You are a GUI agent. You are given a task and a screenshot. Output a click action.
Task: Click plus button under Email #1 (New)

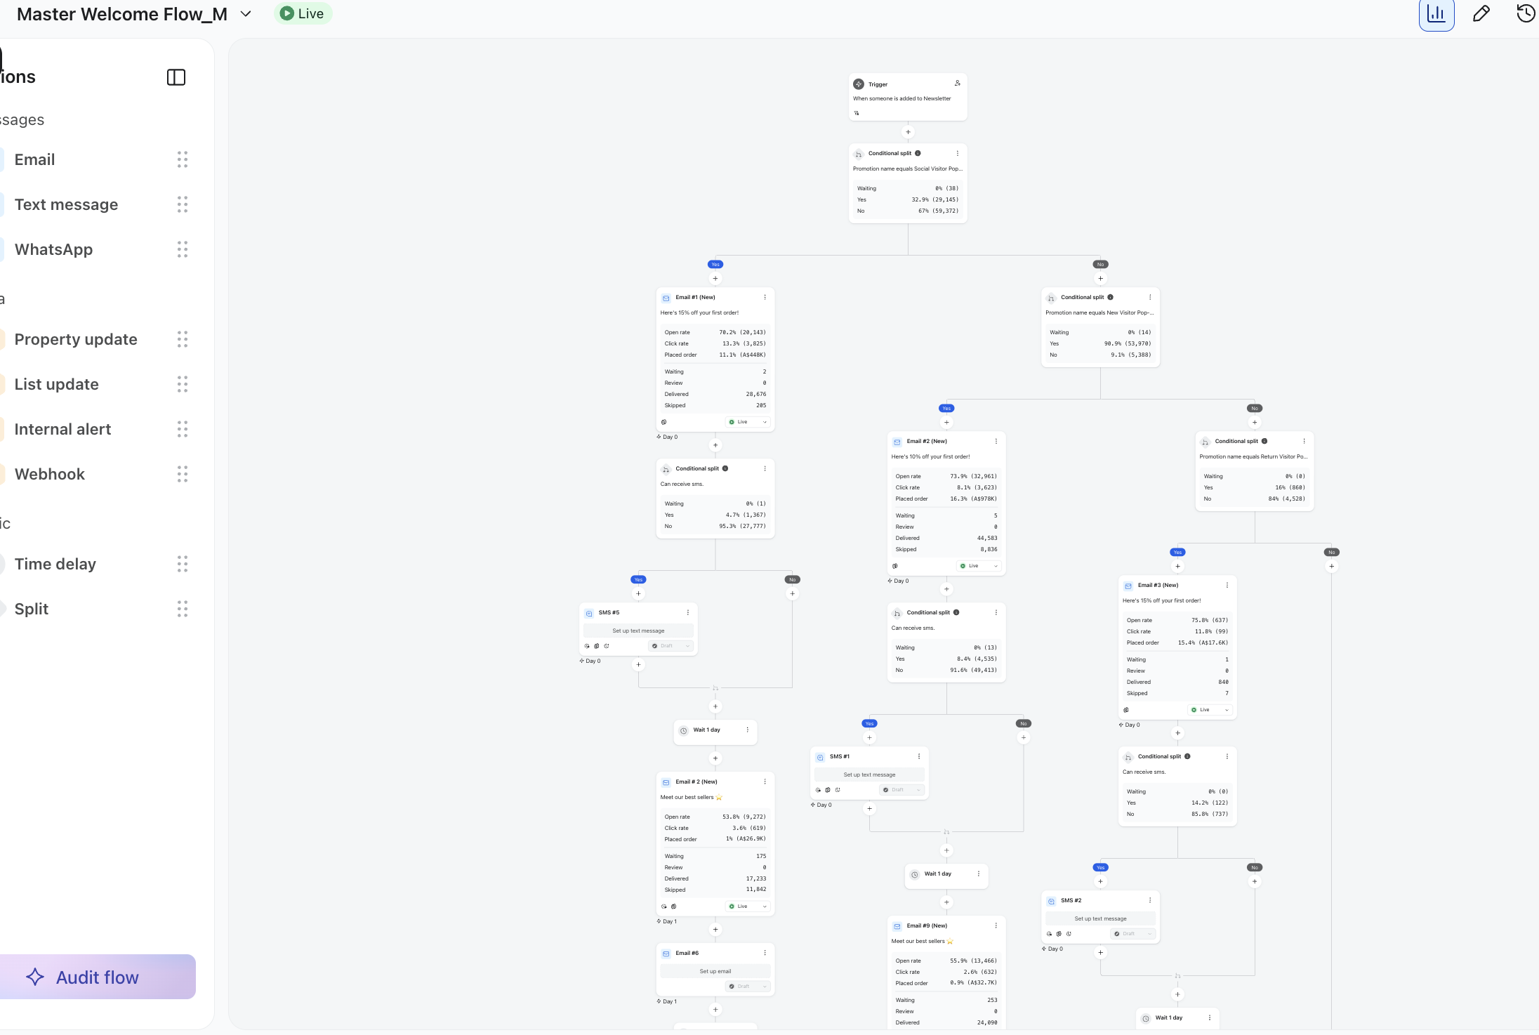pyautogui.click(x=715, y=445)
